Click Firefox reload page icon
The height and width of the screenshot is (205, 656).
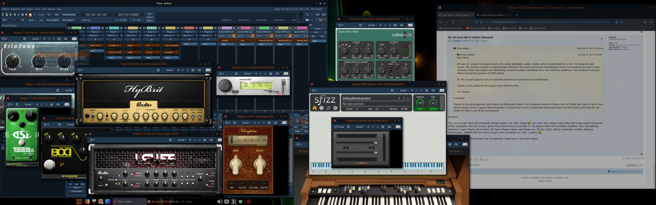point(453,22)
